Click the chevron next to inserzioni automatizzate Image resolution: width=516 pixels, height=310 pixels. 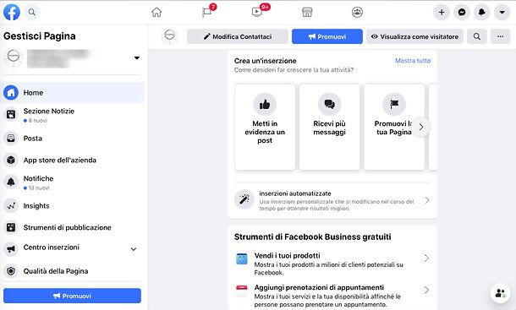pos(427,200)
